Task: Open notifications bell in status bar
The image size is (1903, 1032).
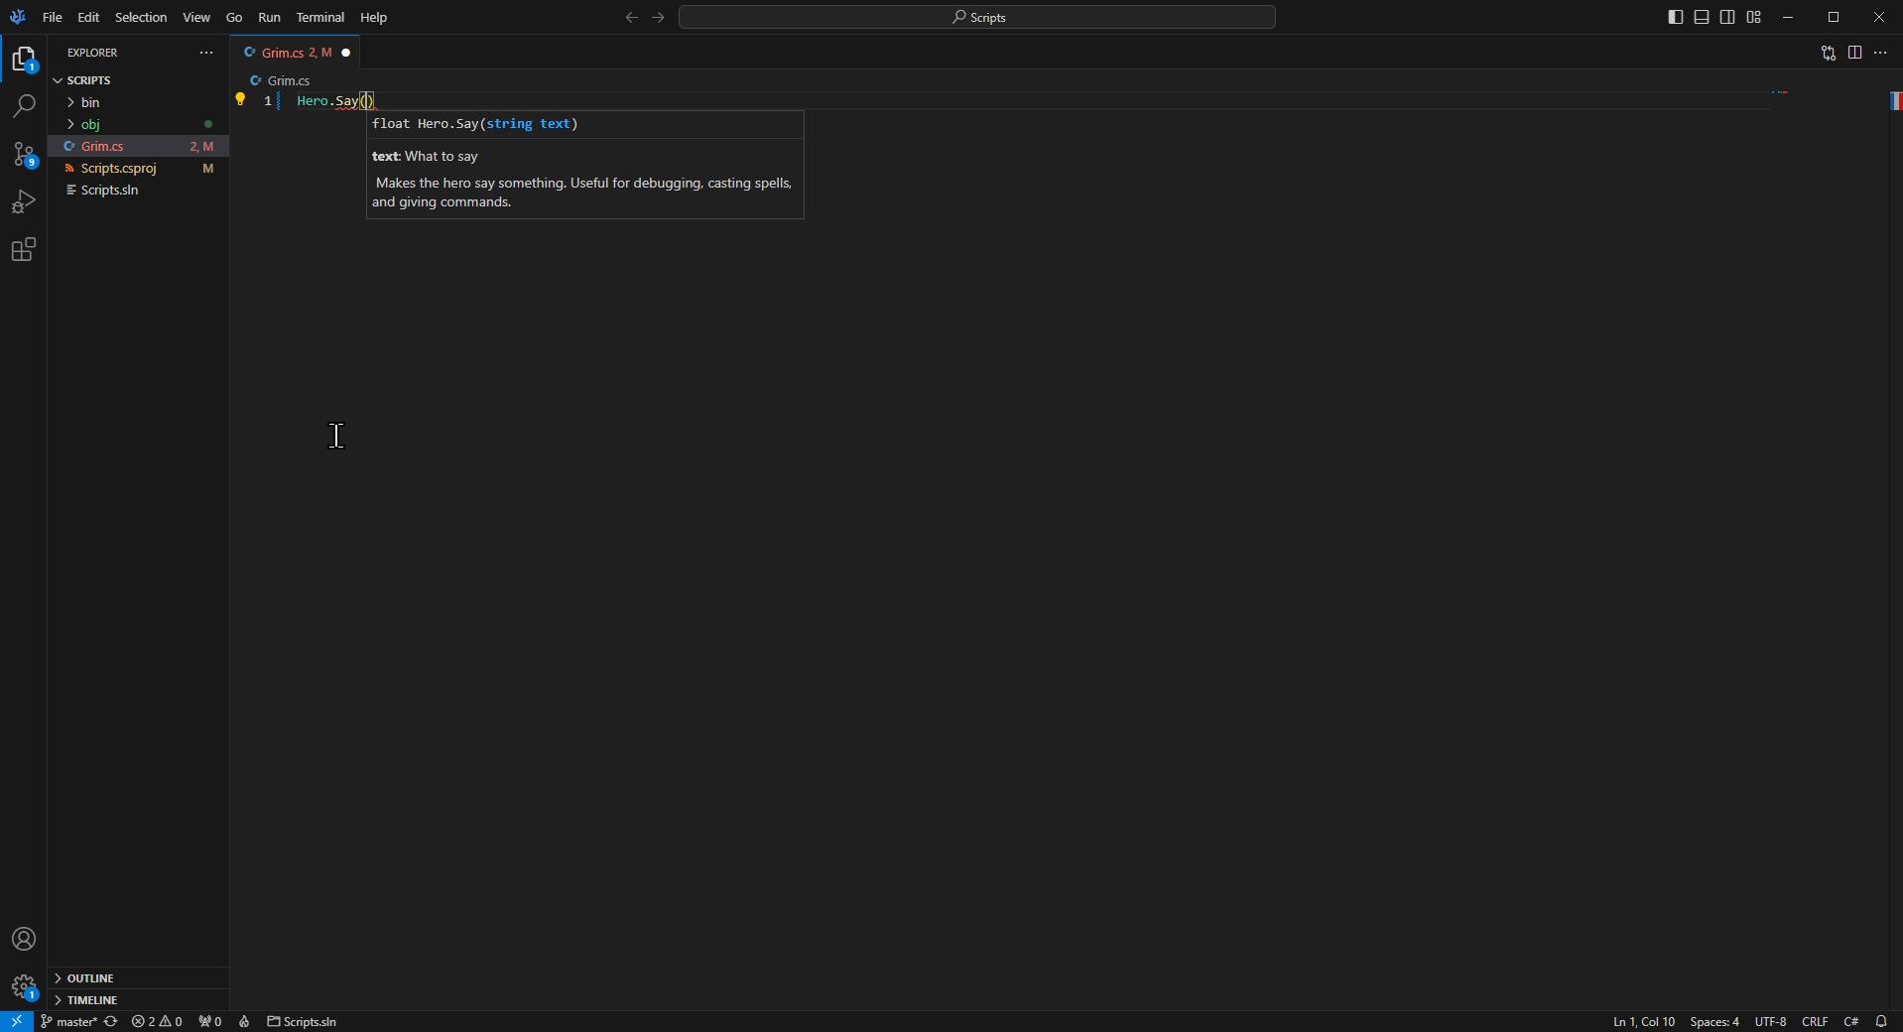Action: (1881, 1021)
